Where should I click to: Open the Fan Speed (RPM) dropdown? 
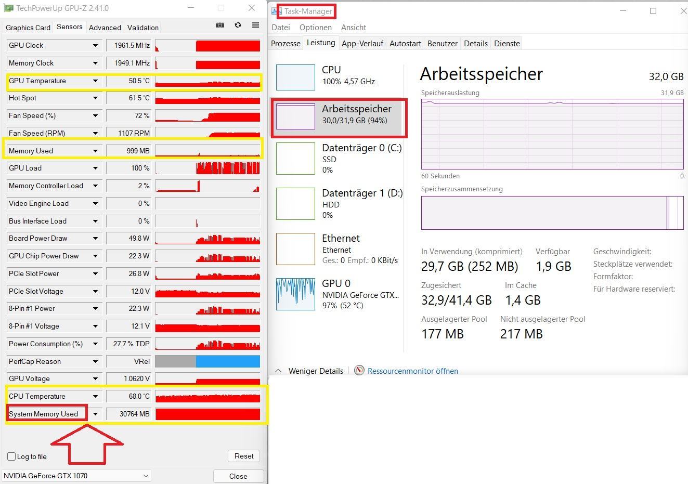(x=95, y=134)
